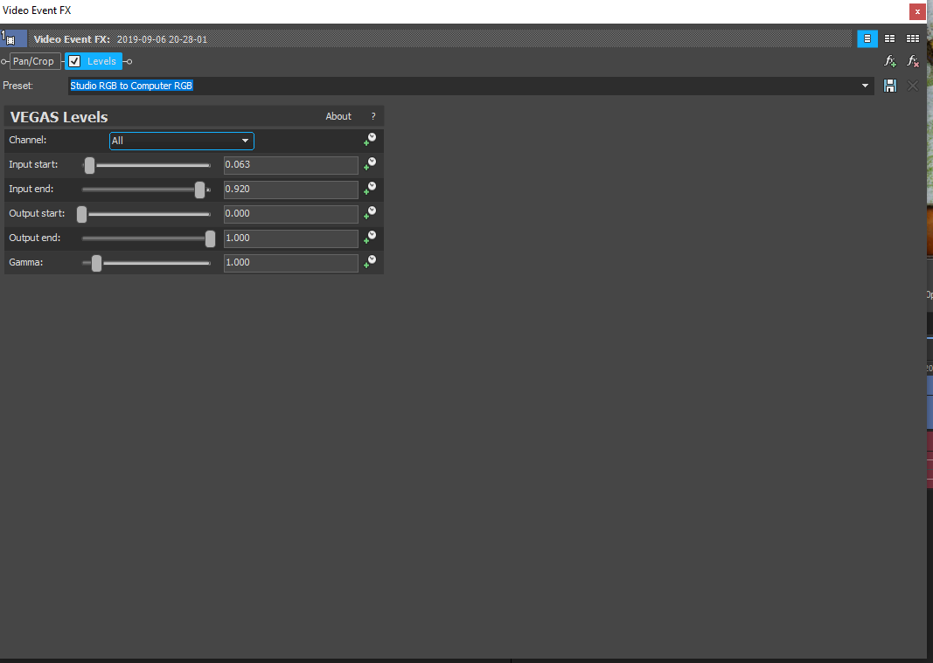The image size is (933, 663).
Task: Click the question mark help button
Action: click(373, 116)
